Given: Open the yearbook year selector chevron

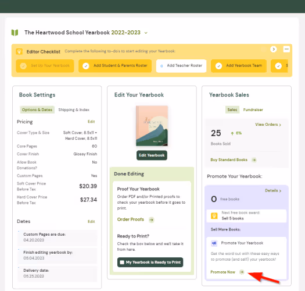Looking at the screenshot, I should 146,33.
